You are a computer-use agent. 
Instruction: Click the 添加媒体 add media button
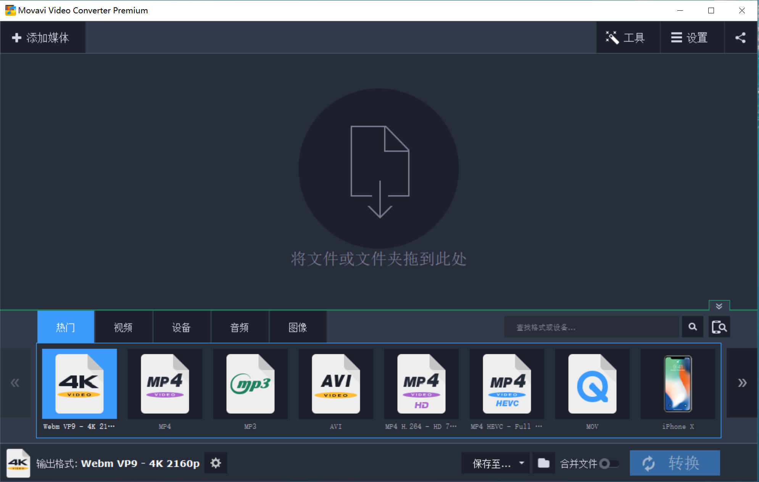click(42, 37)
